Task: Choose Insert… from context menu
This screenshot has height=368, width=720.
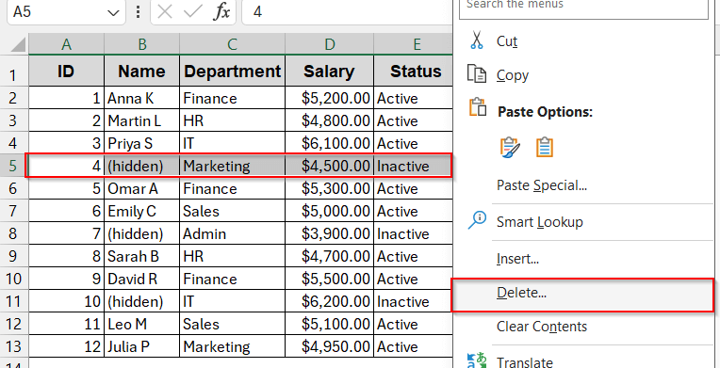Action: coord(517,259)
